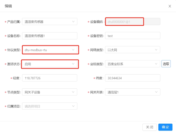Expand the 协议类型 dtu-modbus-rtu dropdown
This screenshot has width=176, height=132.
point(50,50)
